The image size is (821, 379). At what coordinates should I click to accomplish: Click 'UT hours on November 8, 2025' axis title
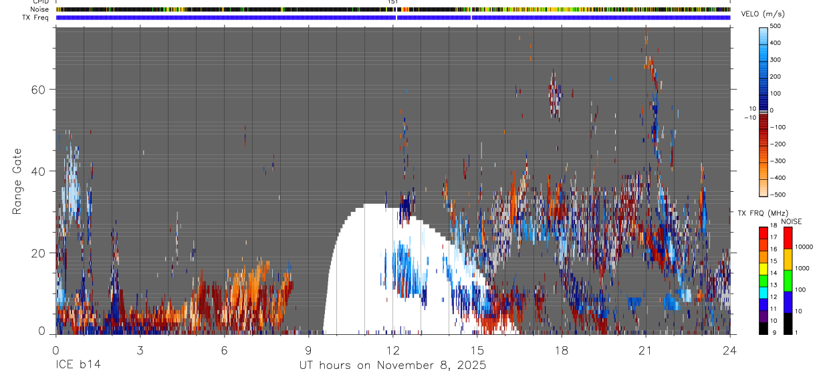pos(392,366)
